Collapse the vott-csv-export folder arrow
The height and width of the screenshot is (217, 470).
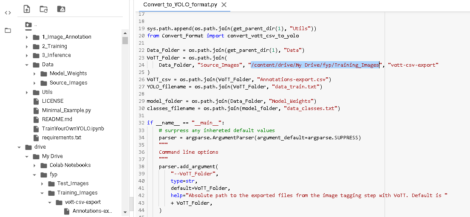(x=50, y=202)
